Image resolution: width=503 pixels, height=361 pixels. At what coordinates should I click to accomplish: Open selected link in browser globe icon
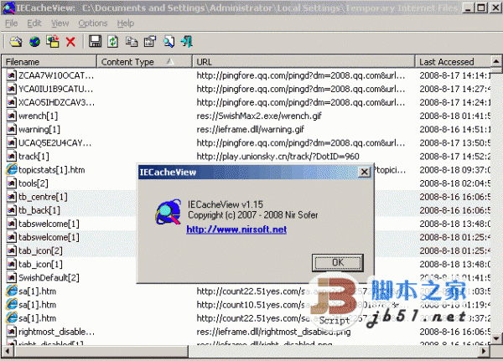coord(34,42)
